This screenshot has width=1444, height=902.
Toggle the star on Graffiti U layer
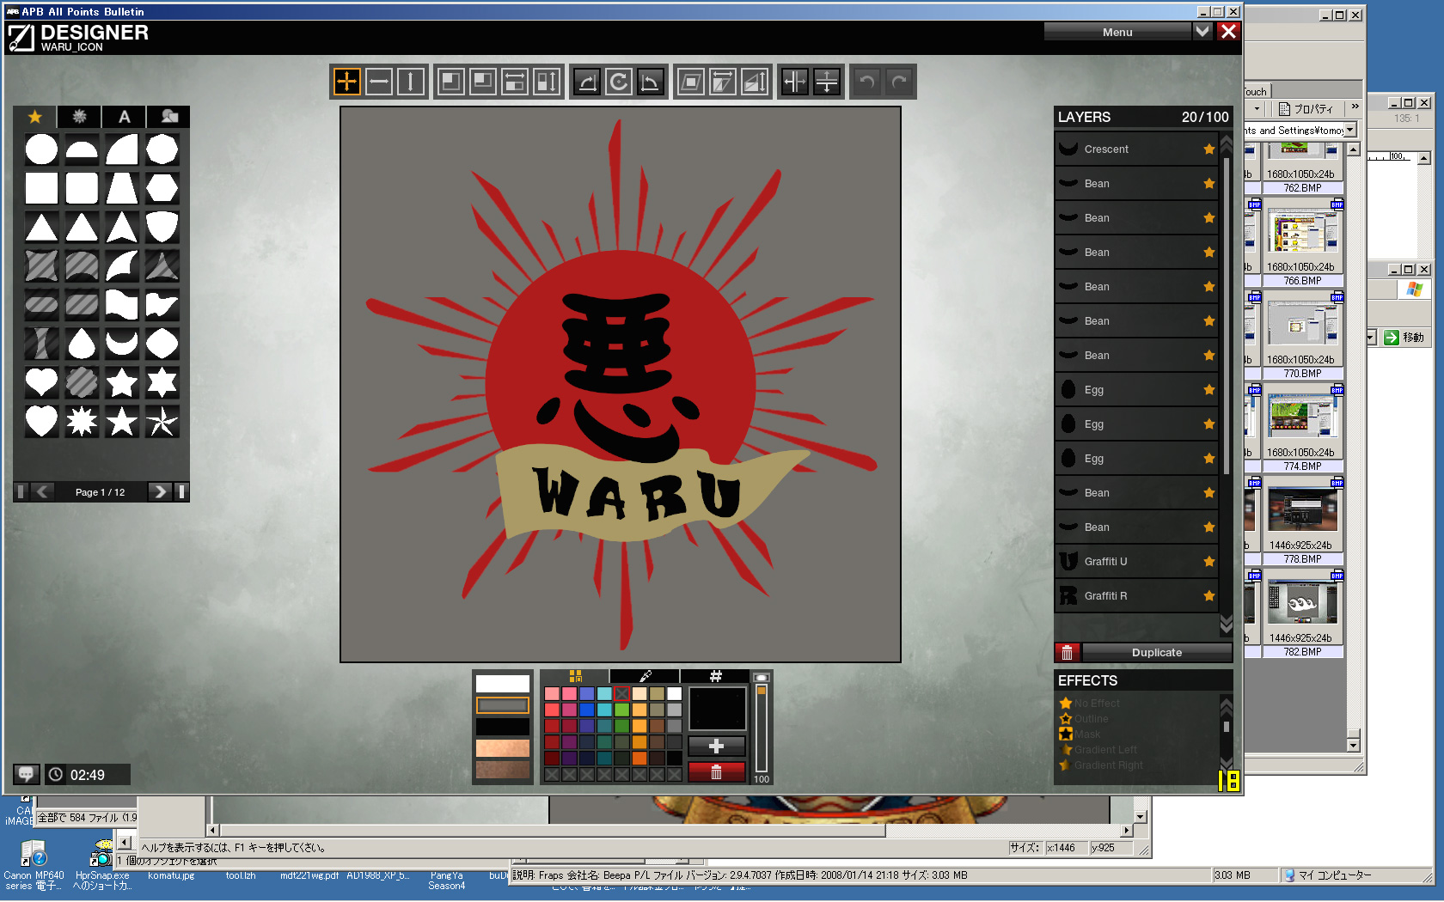pos(1209,562)
